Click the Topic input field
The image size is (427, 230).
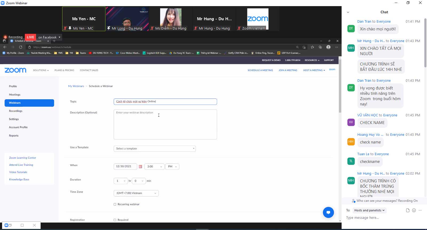(165, 102)
